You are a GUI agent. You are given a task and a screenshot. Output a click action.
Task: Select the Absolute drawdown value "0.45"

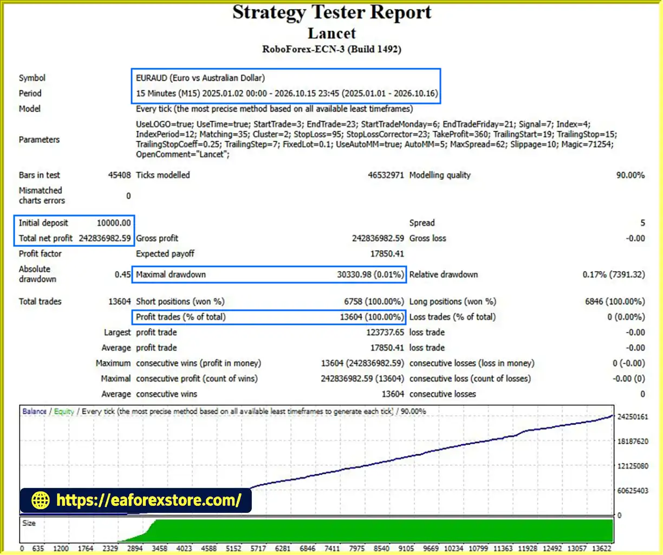coord(122,275)
